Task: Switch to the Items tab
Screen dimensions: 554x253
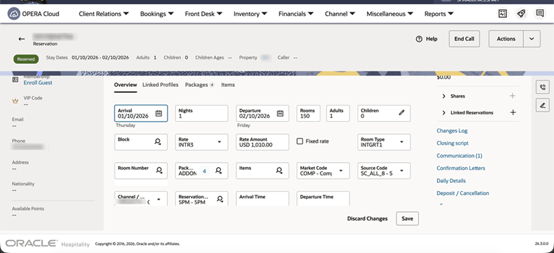Action: (x=228, y=85)
